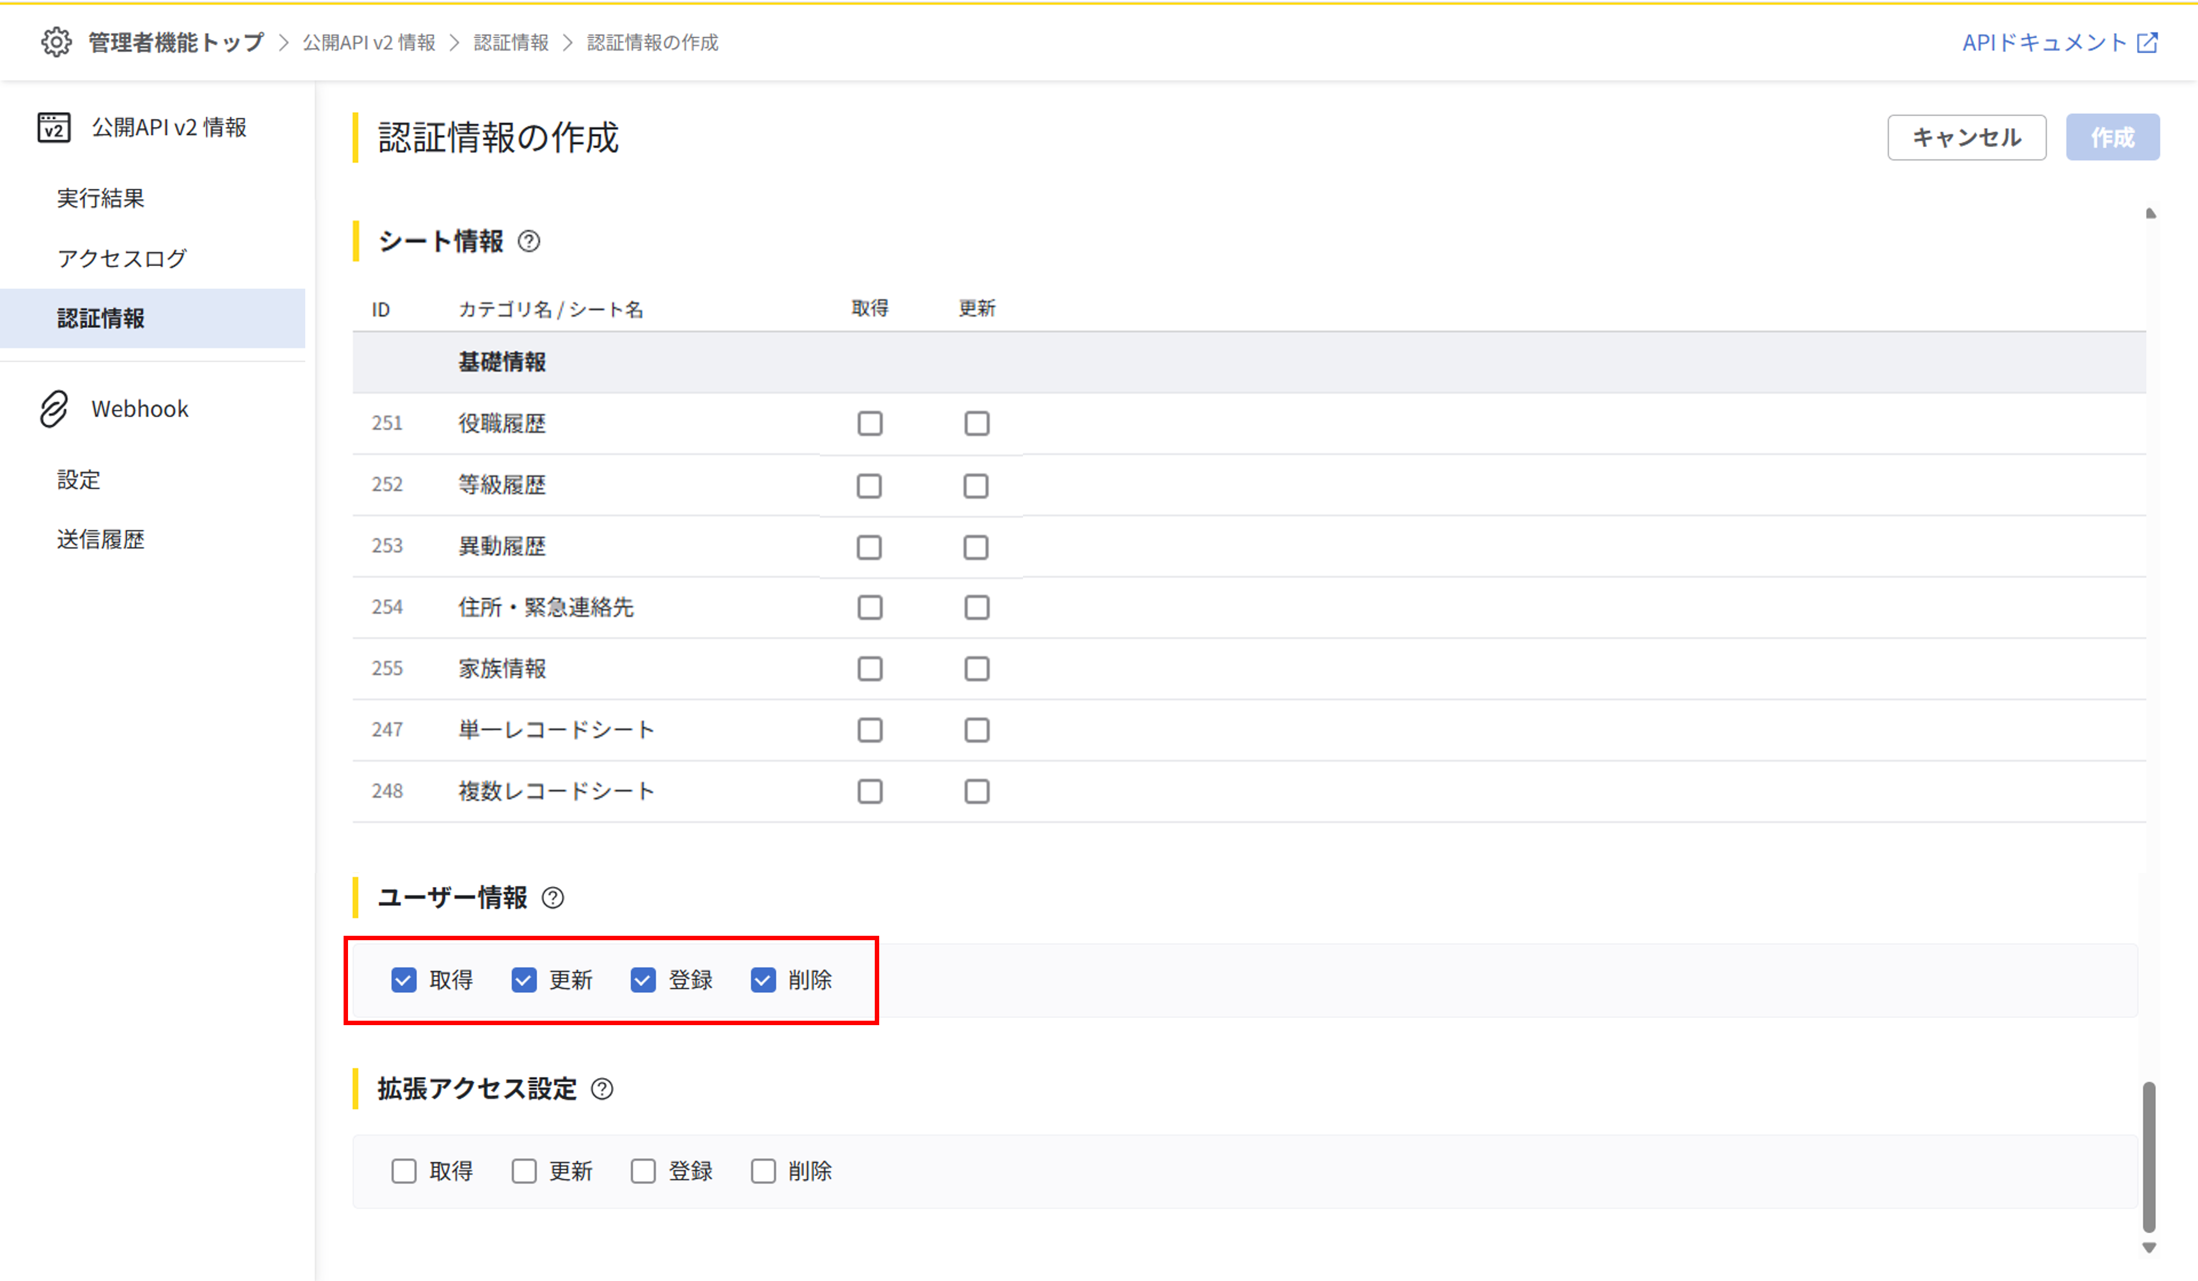Select 公開API v2 情報 sidebar heading
This screenshot has width=2198, height=1281.
169,127
